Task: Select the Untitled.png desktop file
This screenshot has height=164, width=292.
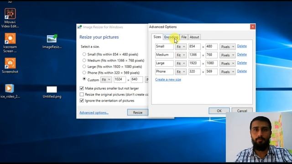Action: [52, 92]
